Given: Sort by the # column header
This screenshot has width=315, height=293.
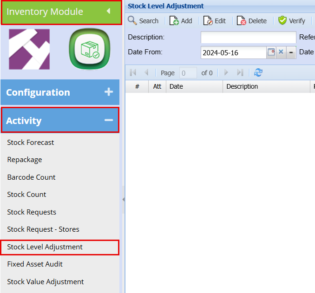Looking at the screenshot, I should pos(137,86).
